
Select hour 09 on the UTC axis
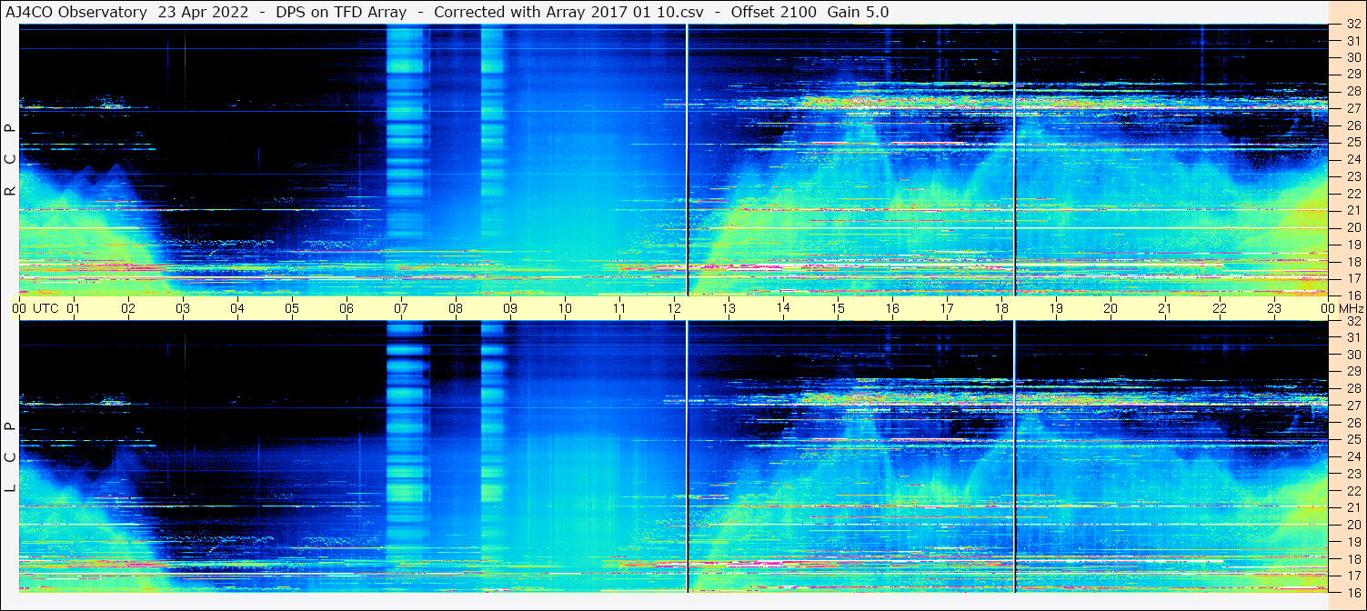click(510, 308)
